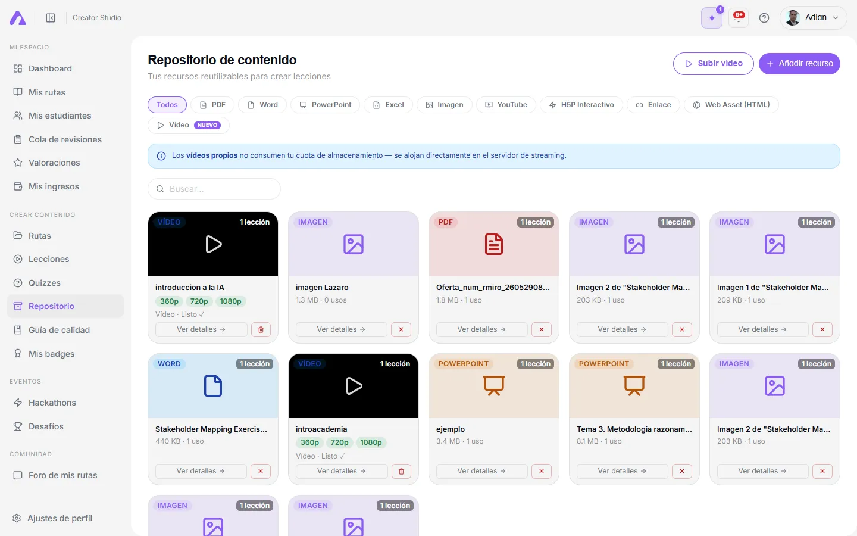The image size is (857, 536).
Task: Filter resources by YouTube
Action: coord(506,105)
